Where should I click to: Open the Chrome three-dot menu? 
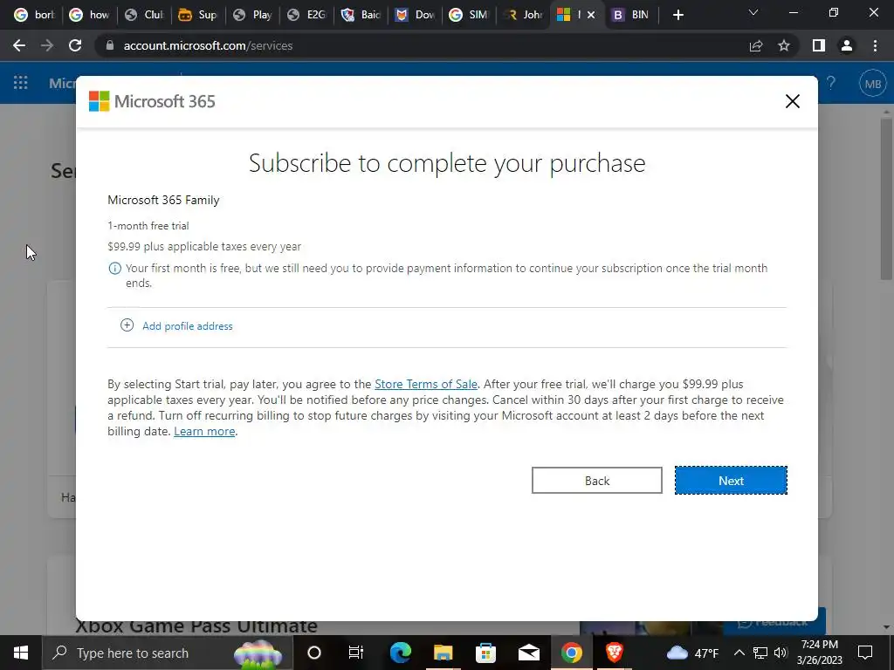click(x=875, y=45)
